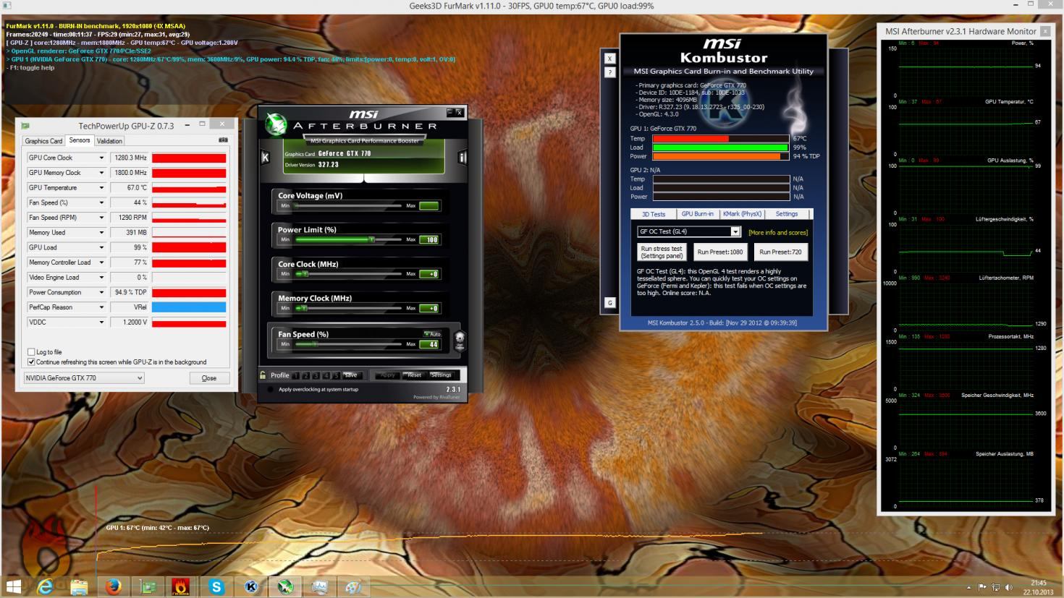Open the Settings tab in Kombustor

(787, 214)
